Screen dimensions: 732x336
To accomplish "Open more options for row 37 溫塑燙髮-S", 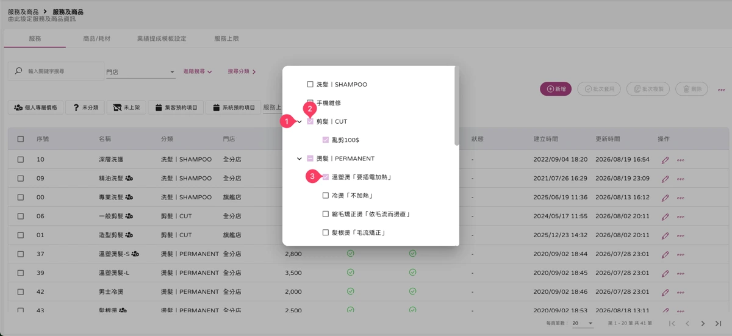I will [x=680, y=255].
